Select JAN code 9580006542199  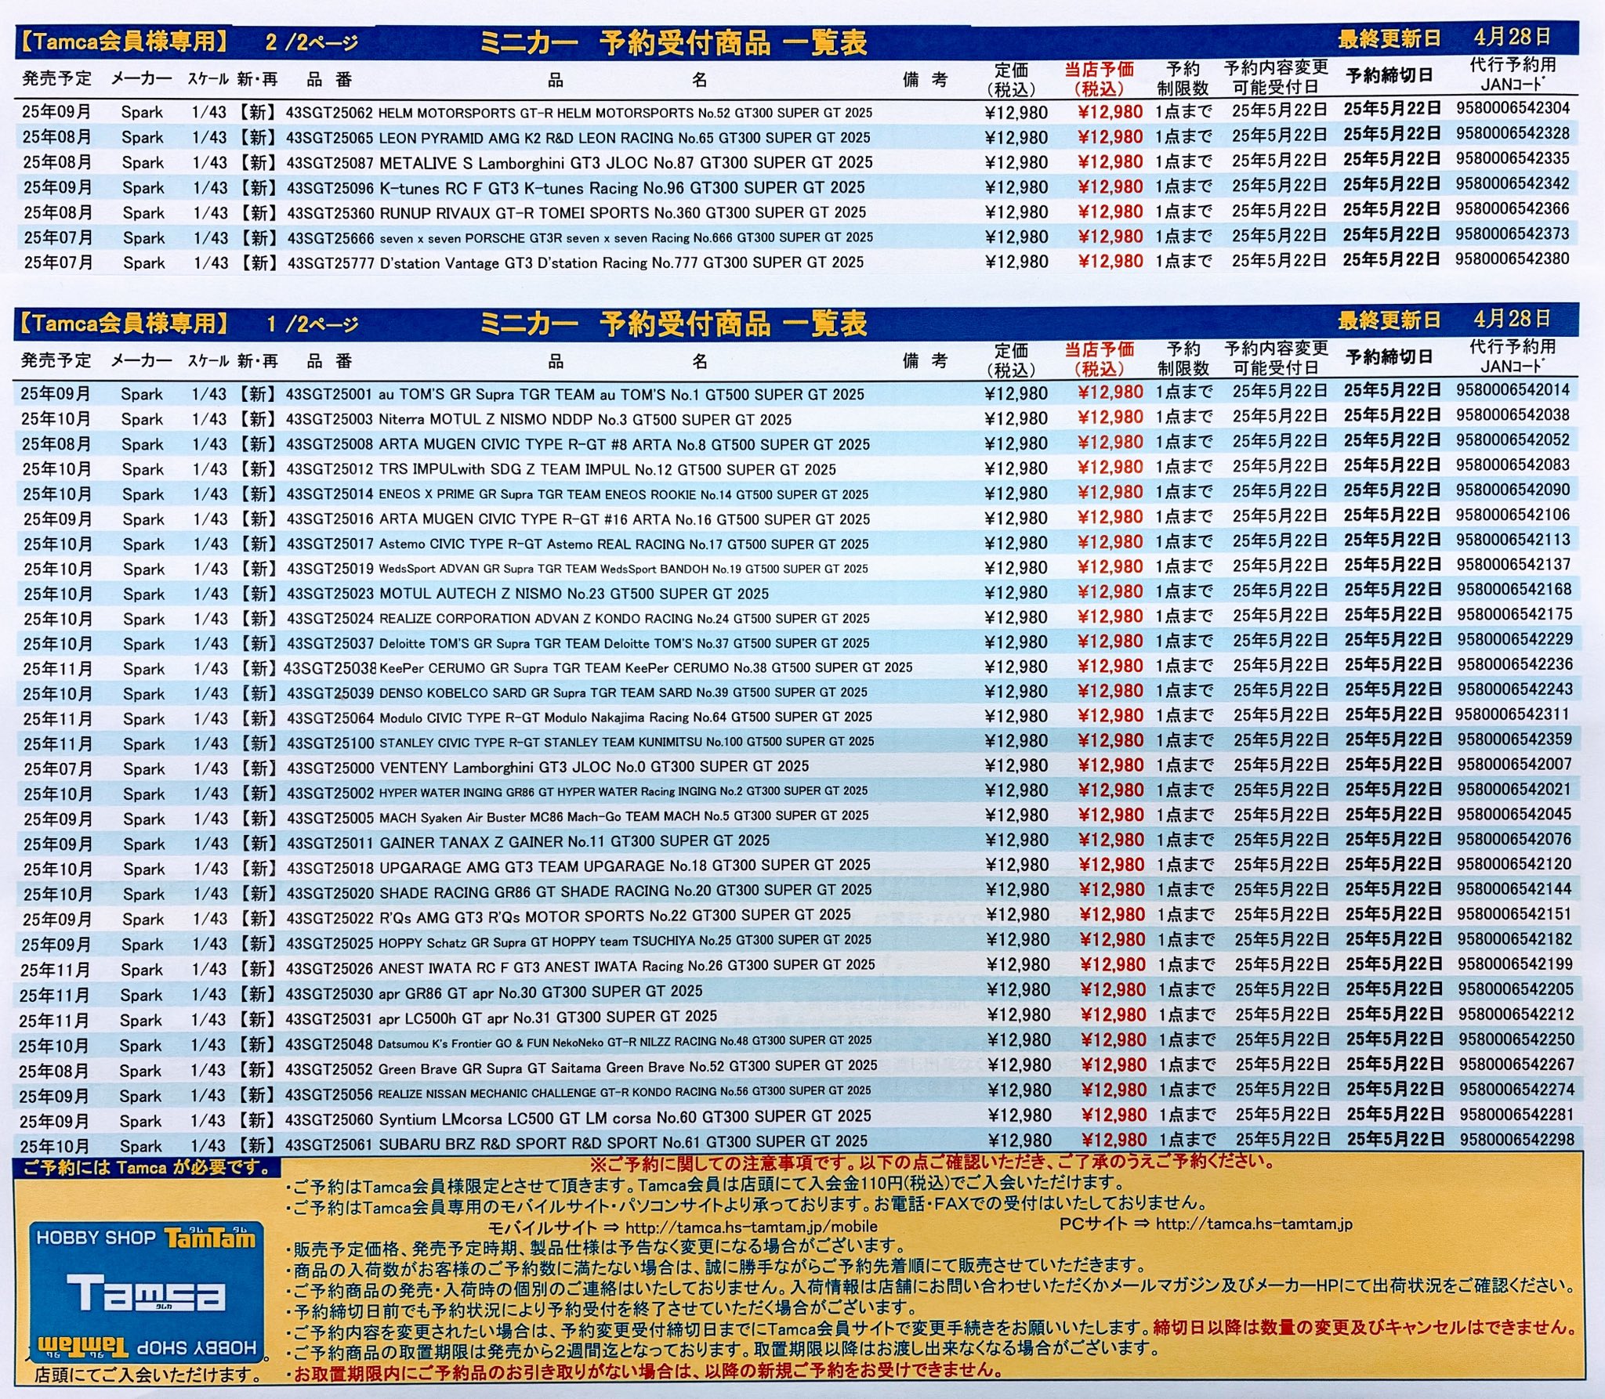pyautogui.click(x=1515, y=964)
